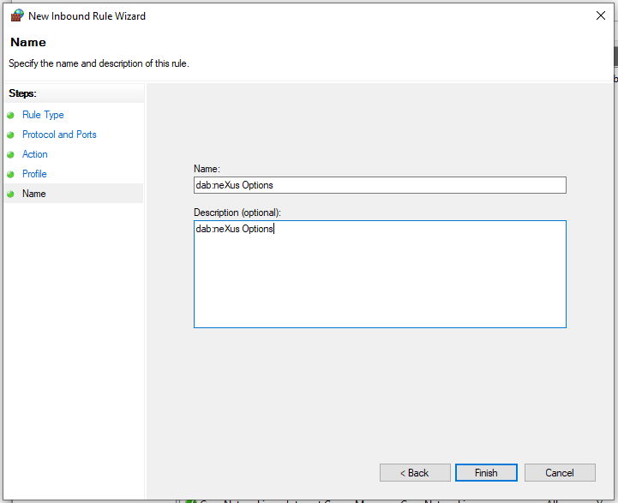The image size is (618, 503).
Task: Click the green bullet next to Profile
Action: point(10,174)
